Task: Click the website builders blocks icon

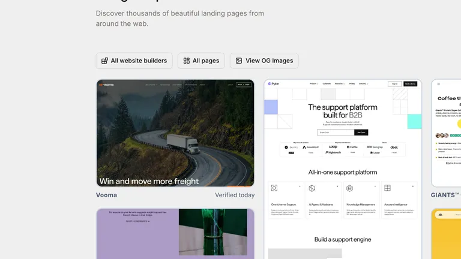Action: [x=104, y=61]
